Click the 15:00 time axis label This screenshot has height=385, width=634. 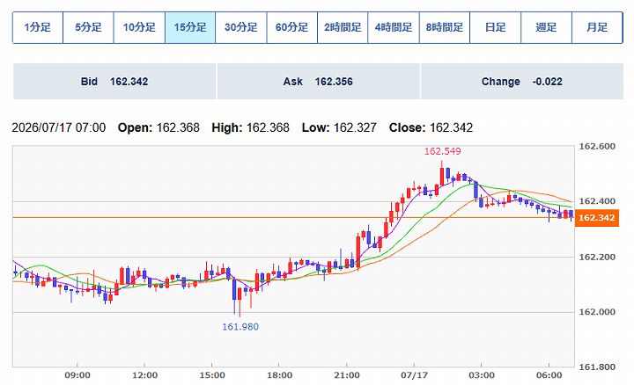click(212, 375)
